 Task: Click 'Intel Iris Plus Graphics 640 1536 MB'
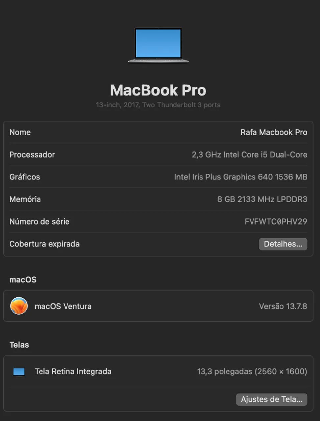click(241, 177)
